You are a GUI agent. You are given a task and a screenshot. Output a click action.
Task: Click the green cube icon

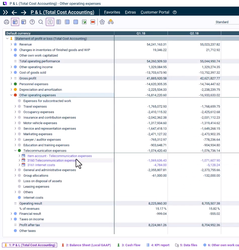[85, 22]
